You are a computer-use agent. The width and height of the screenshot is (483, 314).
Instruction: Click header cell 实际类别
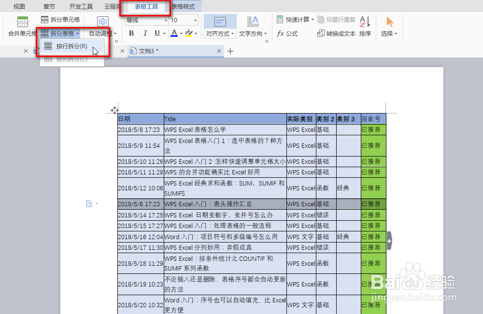(x=301, y=119)
